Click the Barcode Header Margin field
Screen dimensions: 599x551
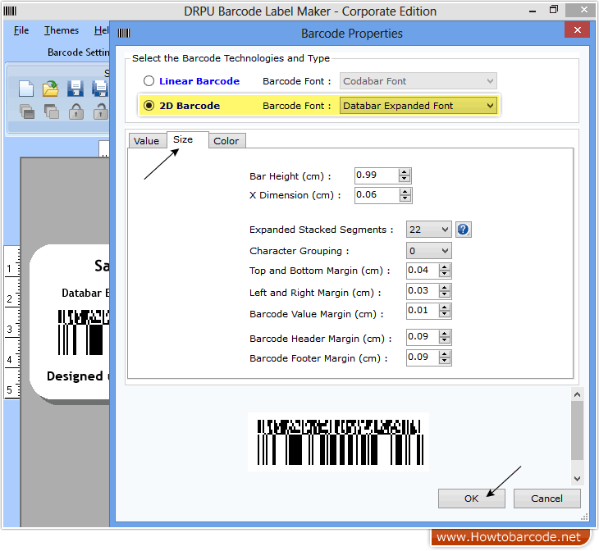point(423,337)
